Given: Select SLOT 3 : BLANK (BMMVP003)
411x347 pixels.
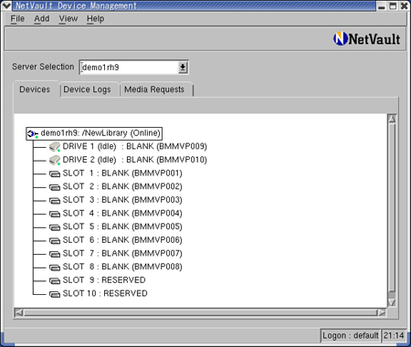Looking at the screenshot, I should [116, 200].
